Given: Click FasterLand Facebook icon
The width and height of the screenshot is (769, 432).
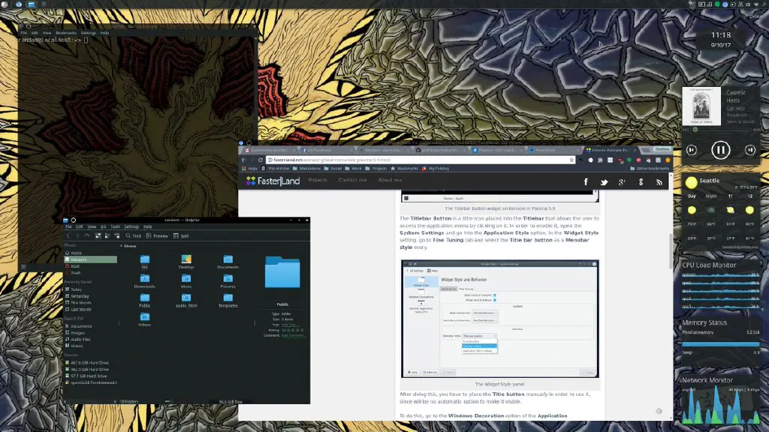Looking at the screenshot, I should click(586, 181).
